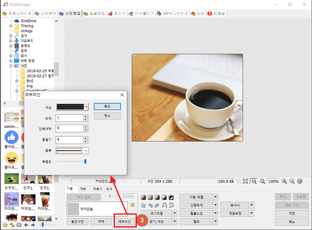Rotate photo 90 degrees clockwise

(x=157, y=205)
